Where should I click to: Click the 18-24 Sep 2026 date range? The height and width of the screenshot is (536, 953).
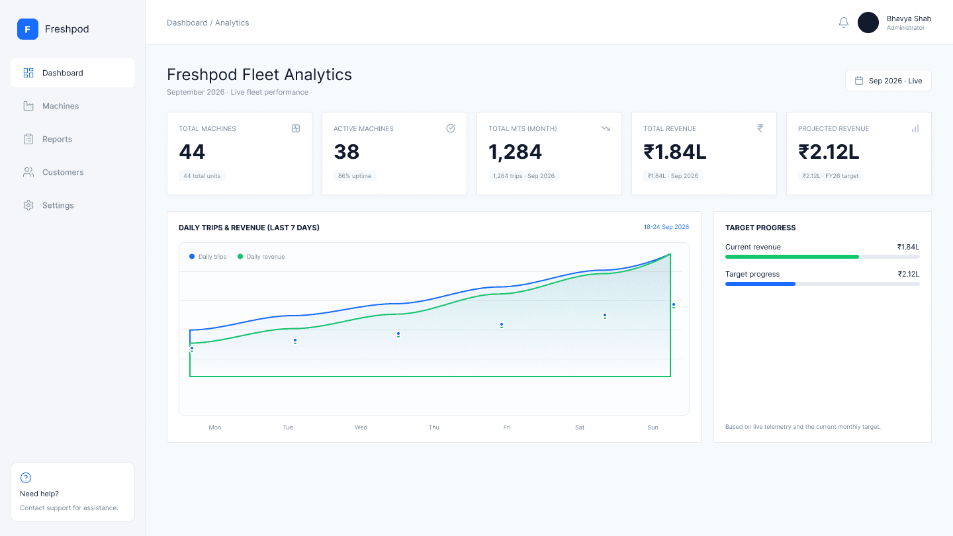point(666,227)
